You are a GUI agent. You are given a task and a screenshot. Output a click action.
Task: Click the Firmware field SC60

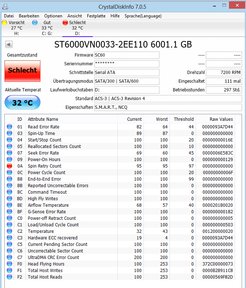127,55
